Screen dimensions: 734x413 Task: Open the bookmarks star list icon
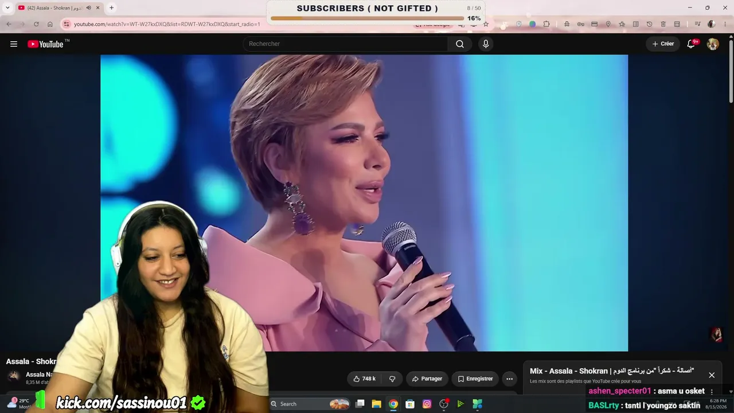[622, 24]
